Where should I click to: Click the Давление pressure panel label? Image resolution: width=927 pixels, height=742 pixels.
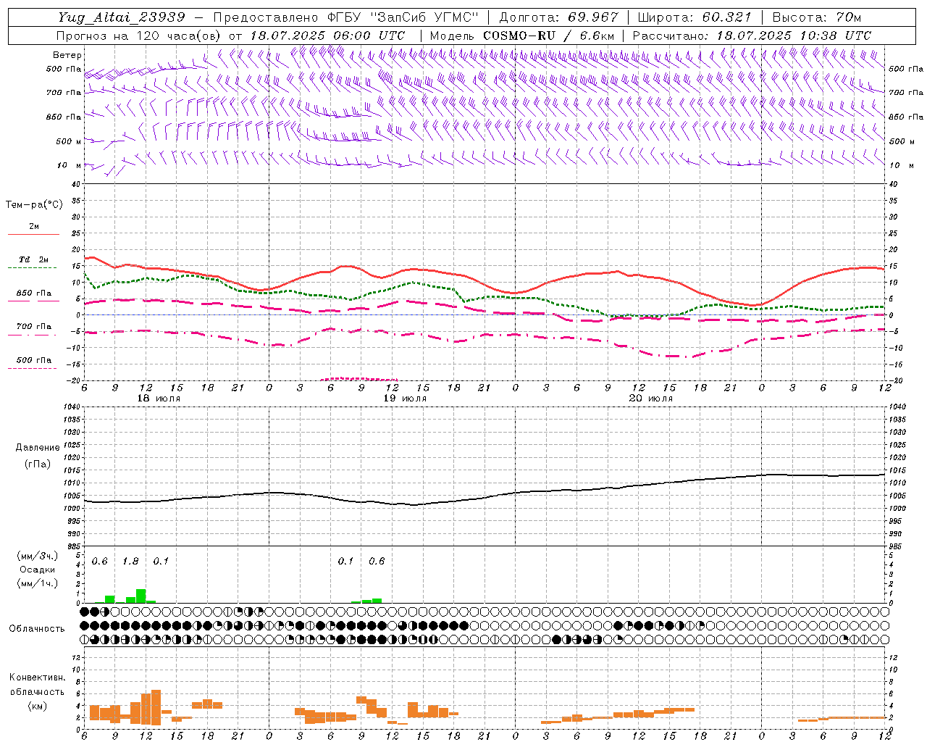tap(38, 448)
